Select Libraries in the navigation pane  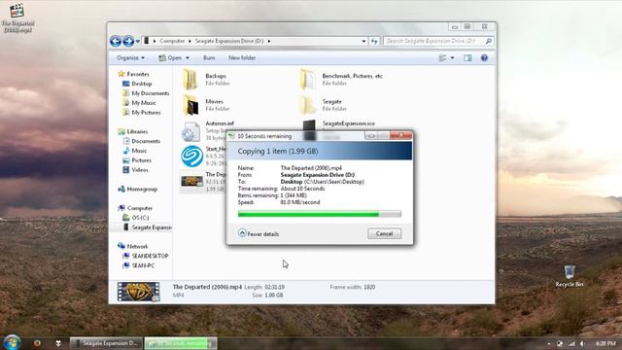click(x=137, y=132)
